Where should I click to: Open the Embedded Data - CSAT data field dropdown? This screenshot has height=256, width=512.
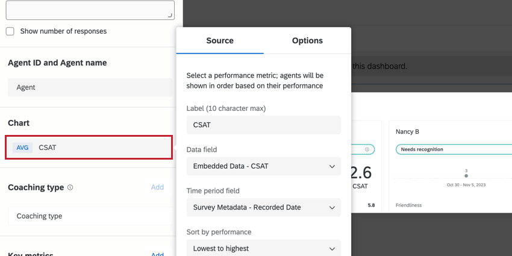pos(263,166)
